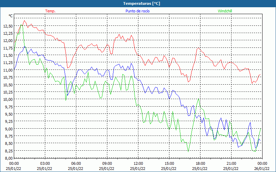Click the 9,25 y-axis value
The width and height of the screenshot is (276, 172).
click(x=9, y=121)
